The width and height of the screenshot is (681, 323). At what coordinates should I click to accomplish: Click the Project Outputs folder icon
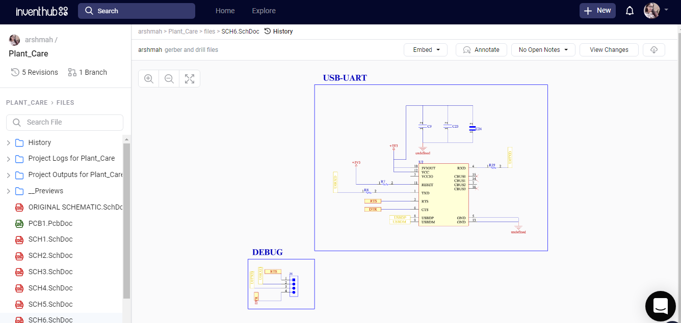pos(19,175)
